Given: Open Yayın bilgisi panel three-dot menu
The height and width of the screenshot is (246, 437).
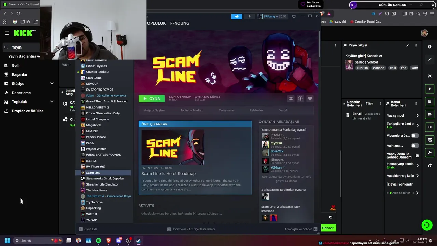Looking at the screenshot, I should (x=416, y=45).
